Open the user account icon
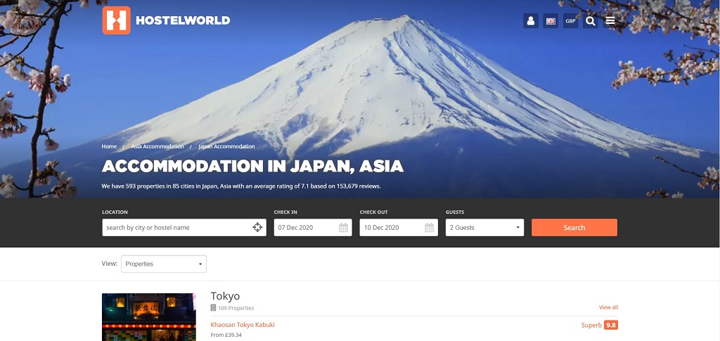The height and width of the screenshot is (341, 720). point(531,21)
